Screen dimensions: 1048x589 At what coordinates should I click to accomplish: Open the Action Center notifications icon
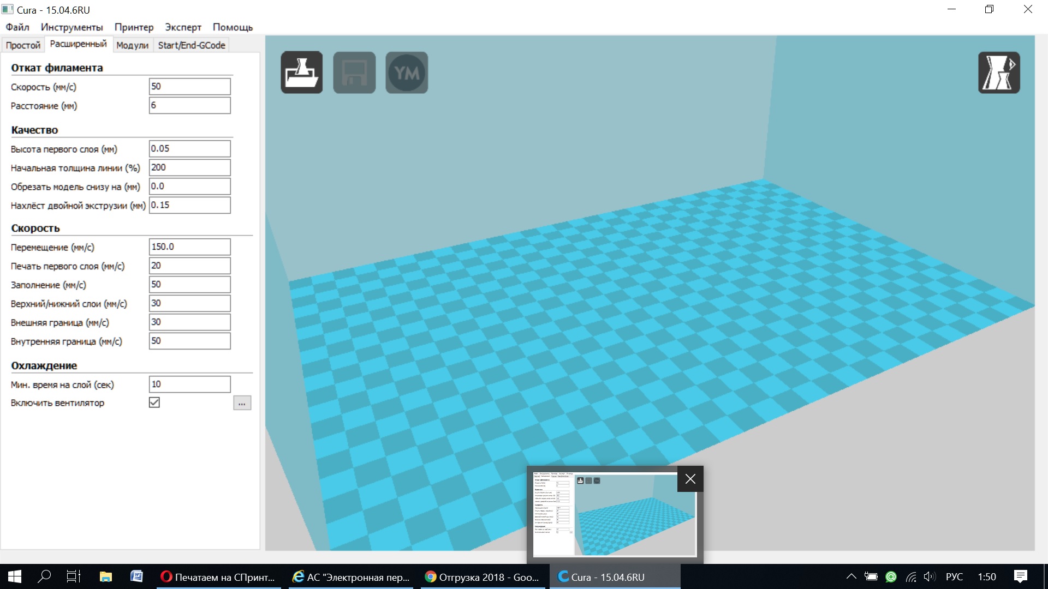coord(1020,576)
